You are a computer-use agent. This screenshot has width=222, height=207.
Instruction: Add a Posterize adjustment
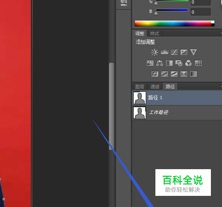[165, 74]
